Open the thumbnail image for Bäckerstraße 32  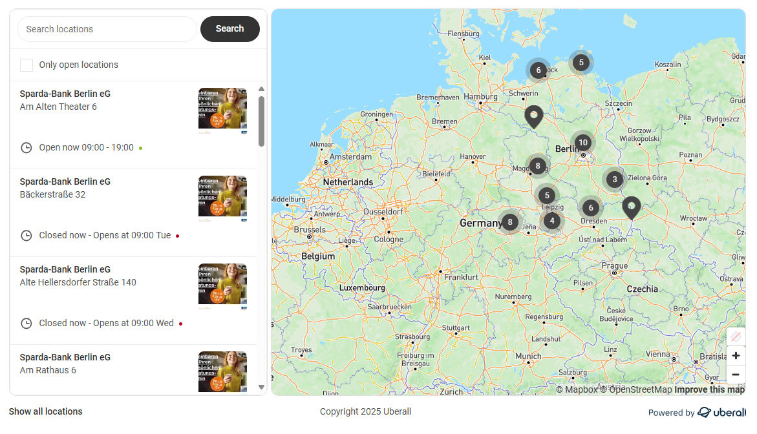(222, 198)
